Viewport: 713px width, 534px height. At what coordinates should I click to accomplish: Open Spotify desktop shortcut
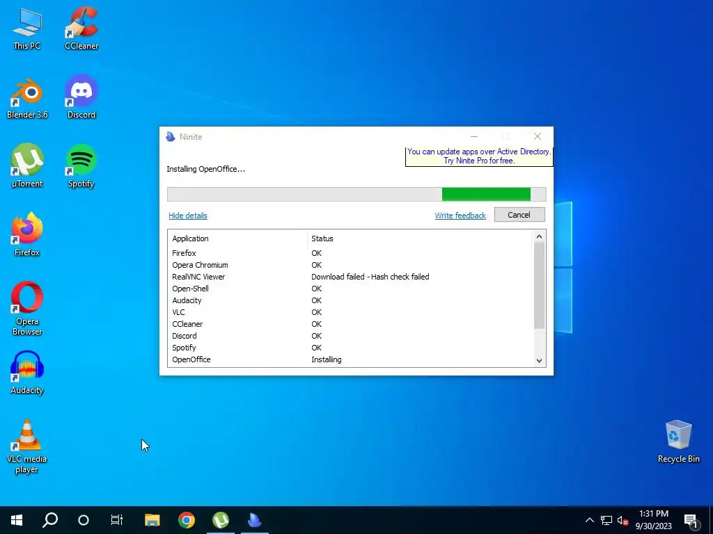pyautogui.click(x=81, y=166)
